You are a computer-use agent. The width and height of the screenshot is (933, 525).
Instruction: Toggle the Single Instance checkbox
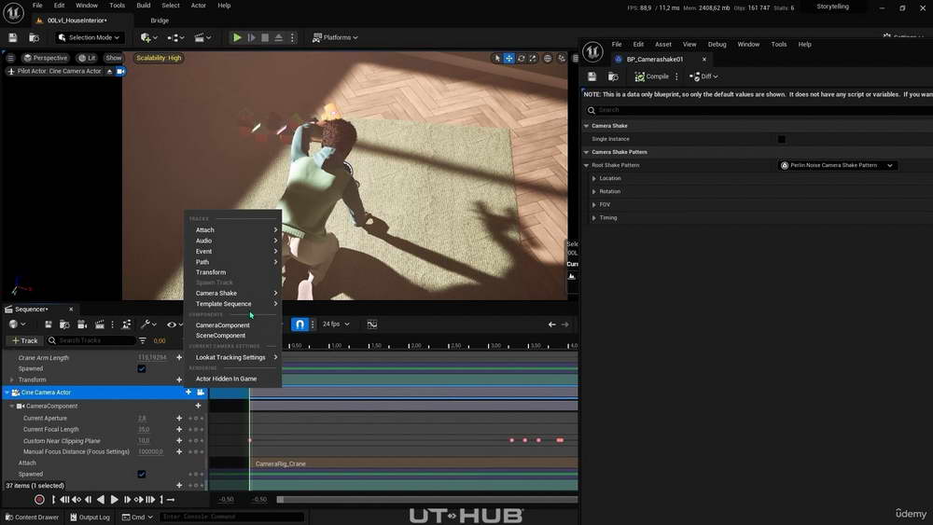click(781, 139)
